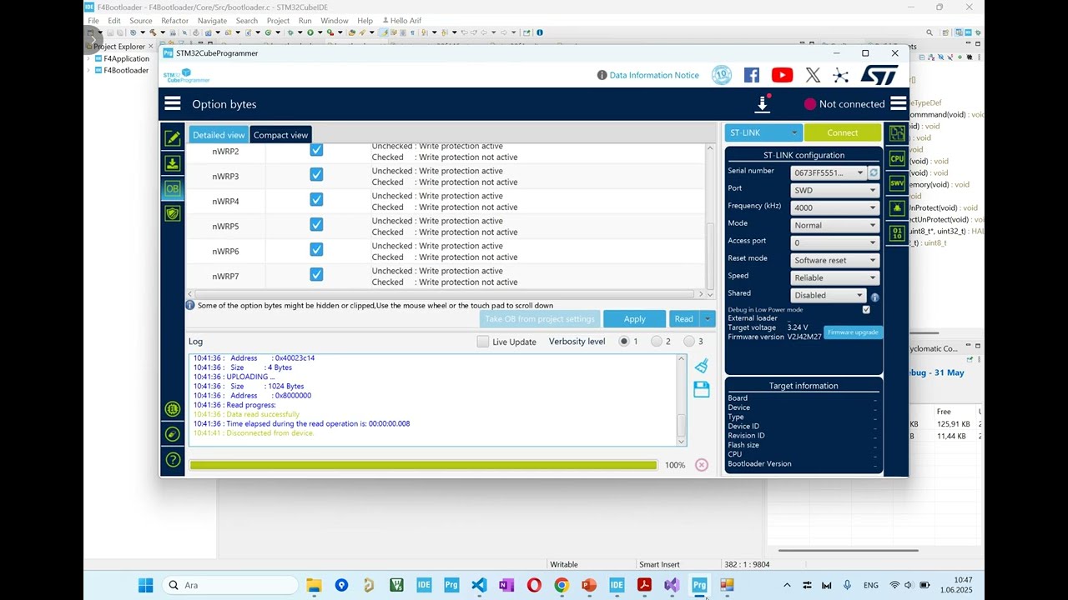
Task: Open the Speed dropdown showing Reliable
Action: click(x=835, y=277)
